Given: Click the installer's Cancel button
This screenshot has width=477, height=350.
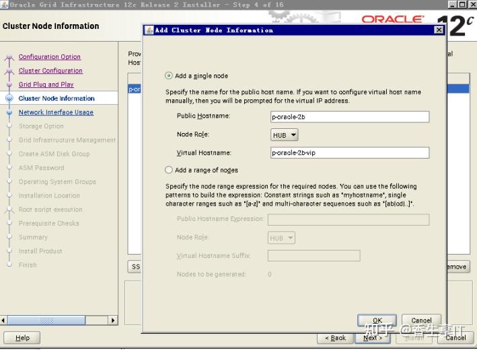Looking at the screenshot, I should [x=455, y=338].
